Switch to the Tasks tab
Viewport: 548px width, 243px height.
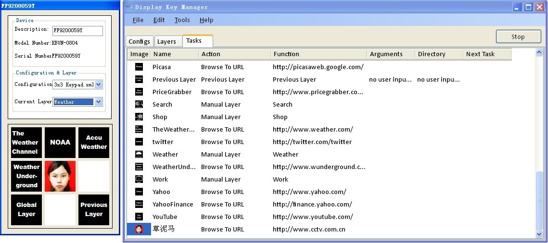[197, 41]
